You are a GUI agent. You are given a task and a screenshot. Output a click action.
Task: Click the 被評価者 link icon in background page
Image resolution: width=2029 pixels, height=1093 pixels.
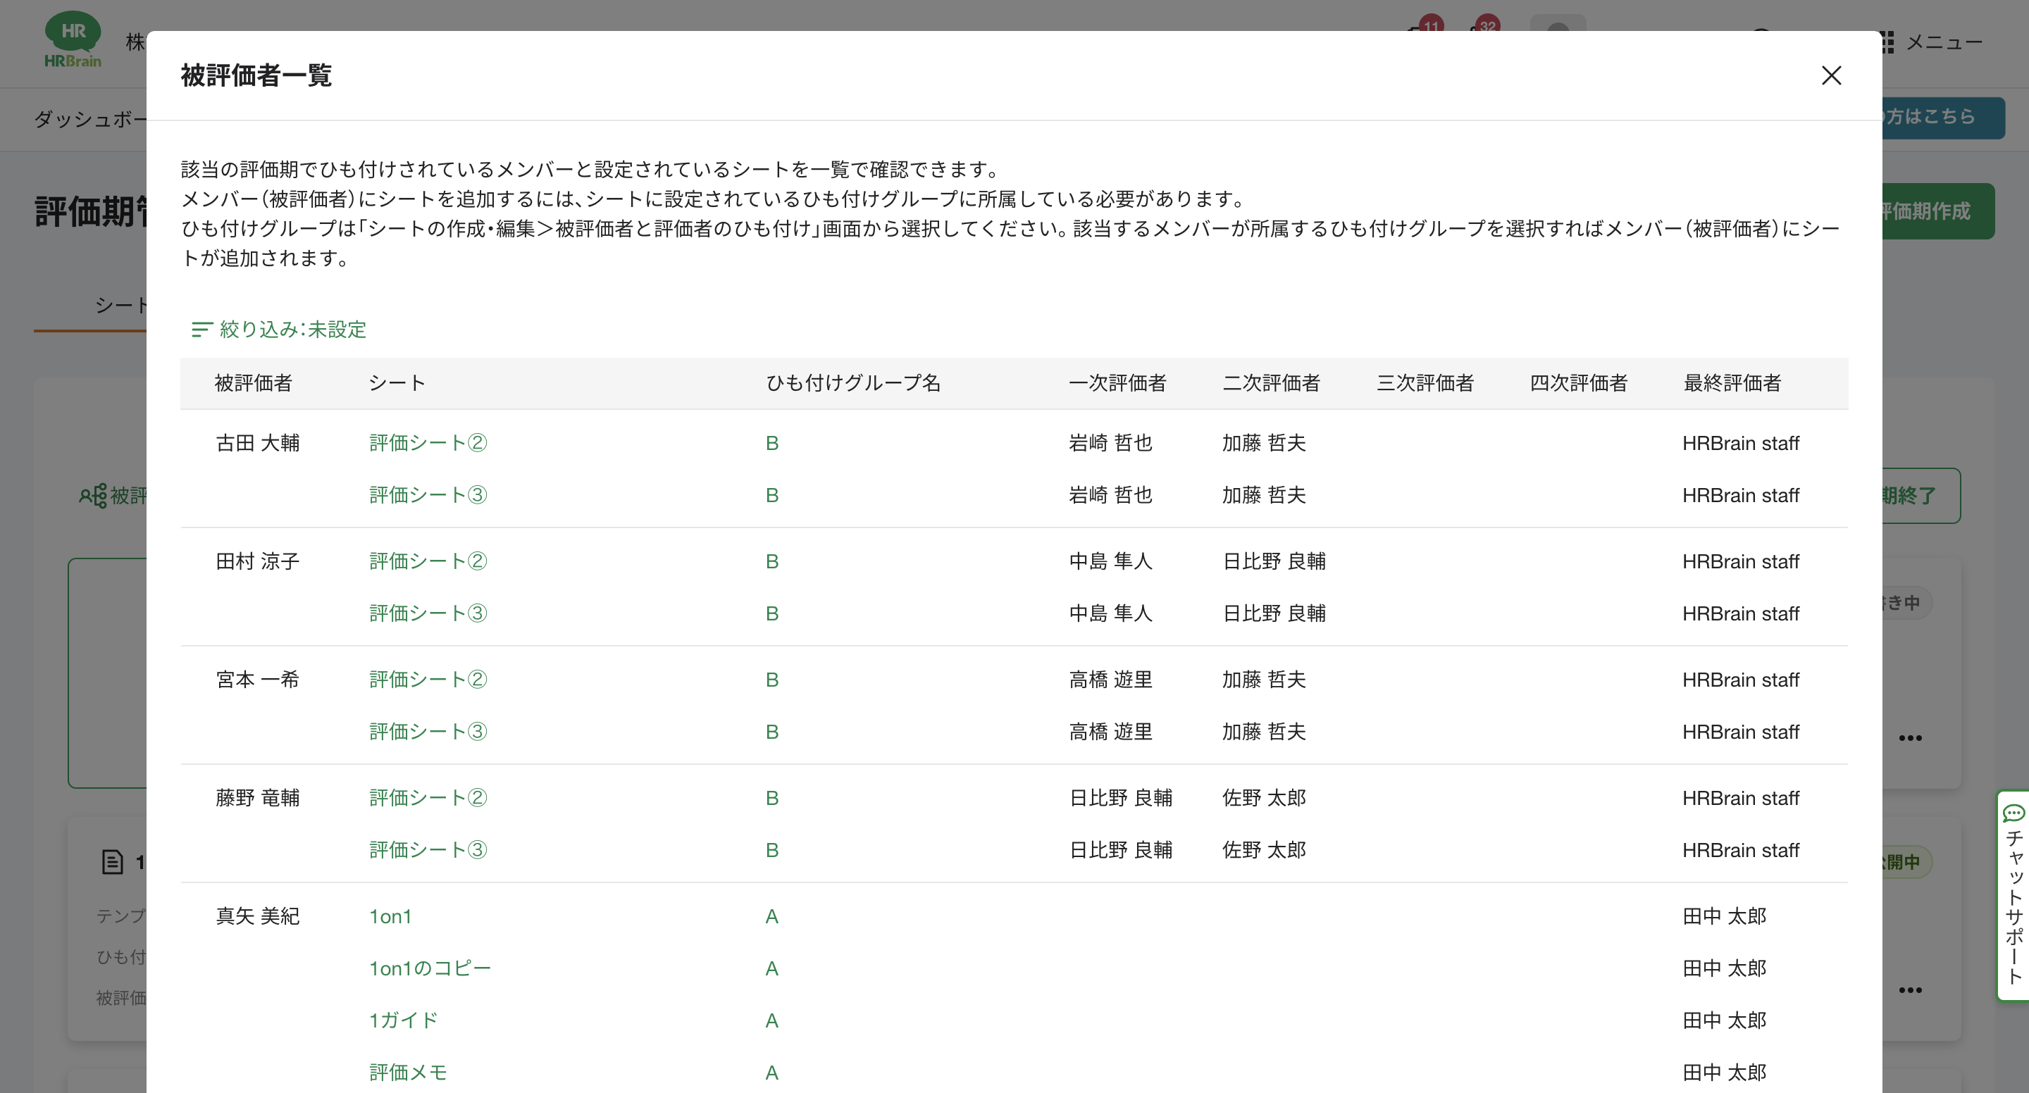click(x=93, y=495)
